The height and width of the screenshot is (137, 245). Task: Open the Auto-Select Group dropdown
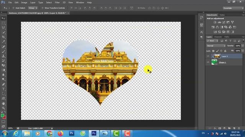[x=33, y=8]
